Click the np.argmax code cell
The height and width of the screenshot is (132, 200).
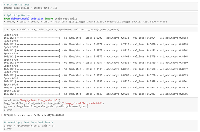pyautogui.click(x=101, y=126)
